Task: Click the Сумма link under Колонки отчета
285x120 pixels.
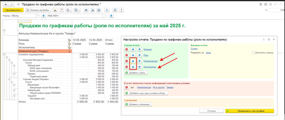Action: (194, 48)
